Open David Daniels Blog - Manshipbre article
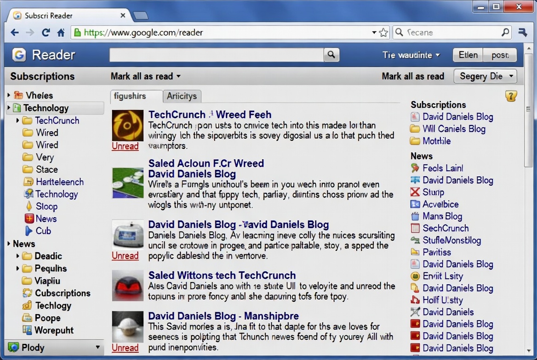This screenshot has width=537, height=360. coord(223,315)
